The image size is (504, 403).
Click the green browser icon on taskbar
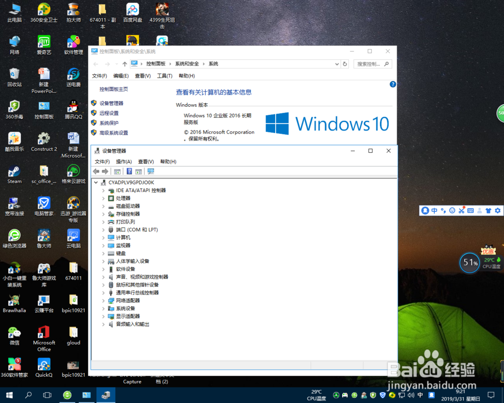(x=67, y=395)
